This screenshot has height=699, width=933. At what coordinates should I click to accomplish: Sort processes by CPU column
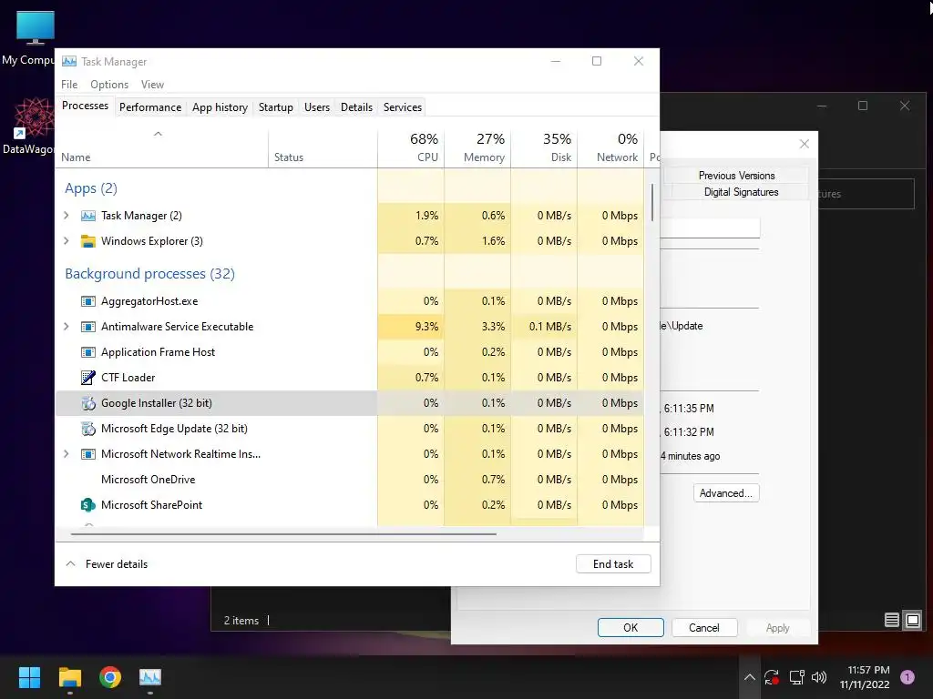click(x=411, y=147)
